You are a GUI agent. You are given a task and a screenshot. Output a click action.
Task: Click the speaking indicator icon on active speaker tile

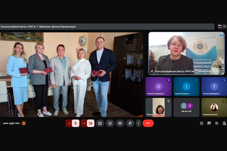click(x=221, y=35)
